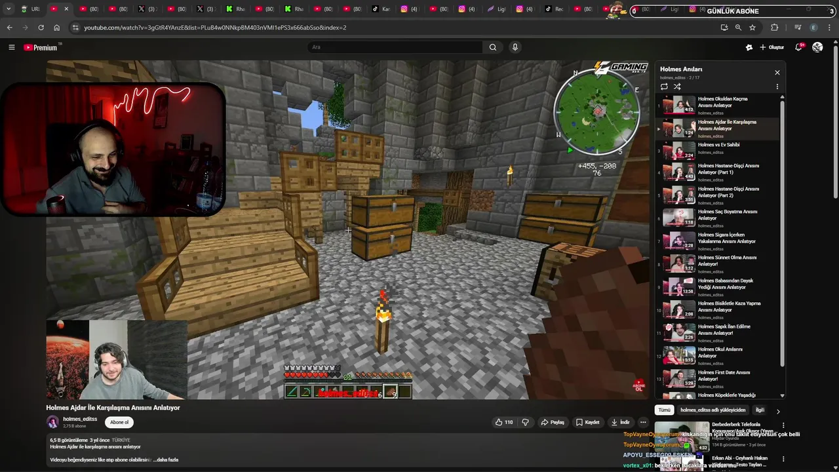Image resolution: width=839 pixels, height=472 pixels.
Task: Switch to the TikTok Kar tab
Action: click(381, 9)
